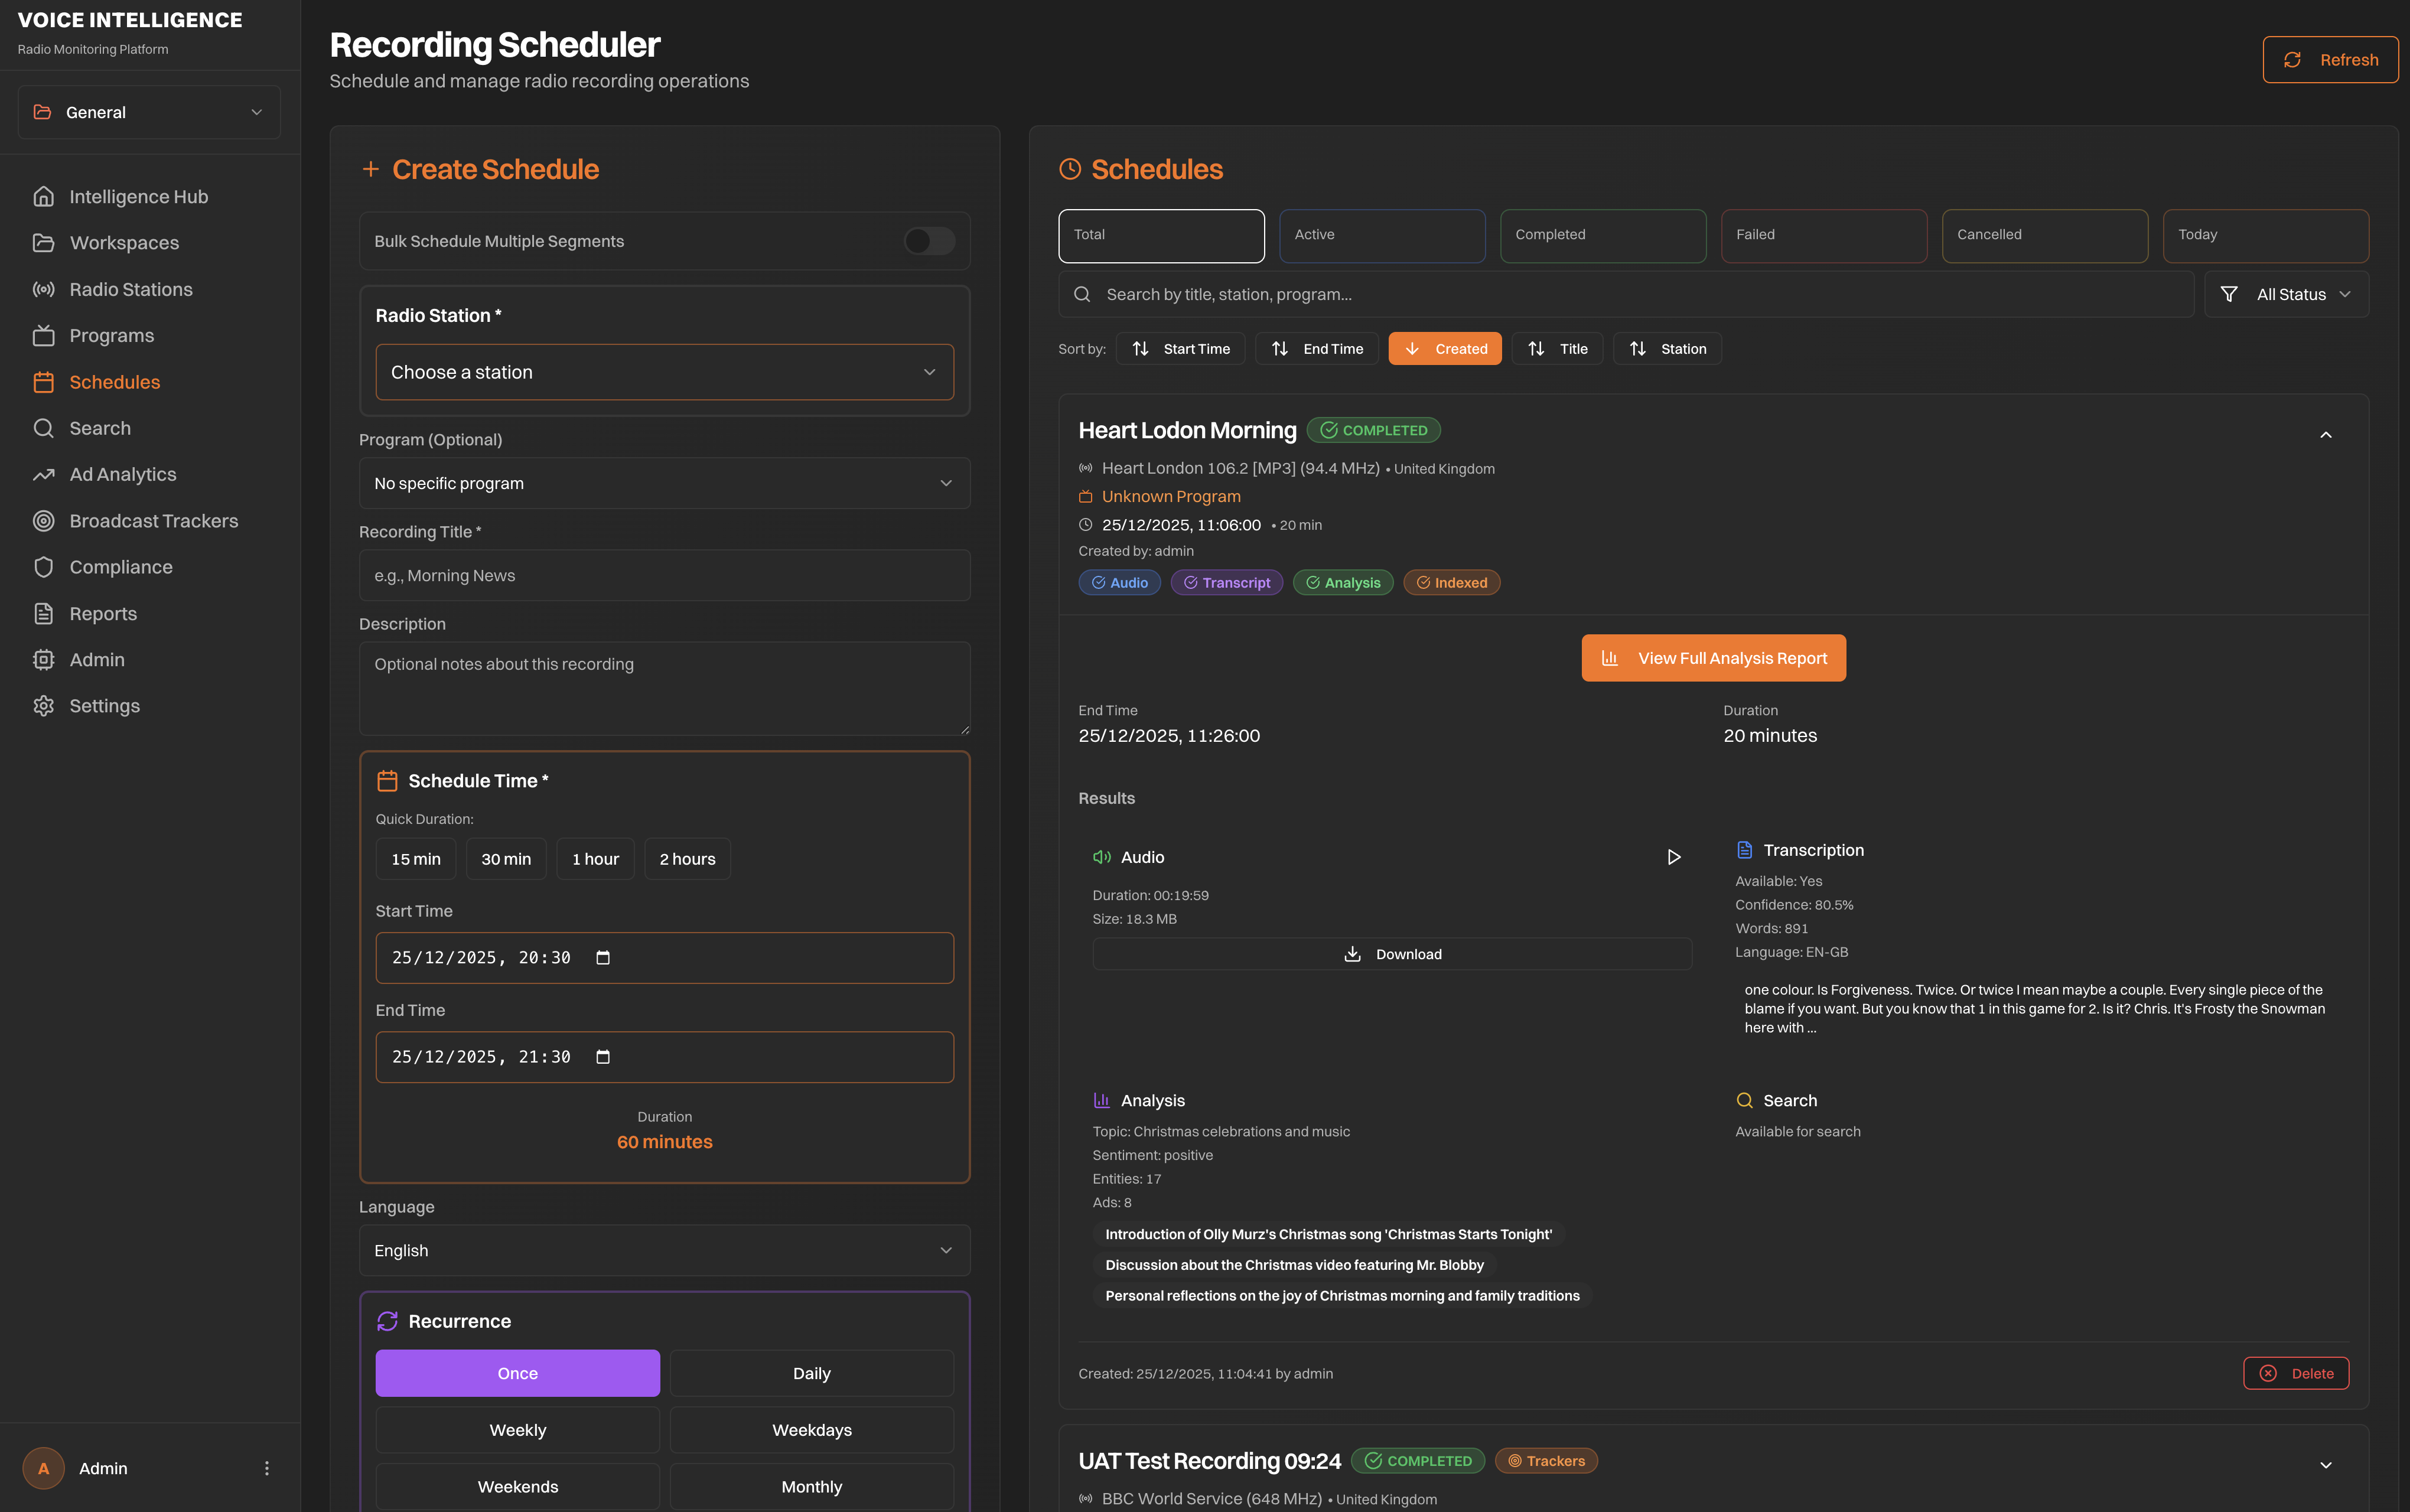Open the All Status filter dropdown
The width and height of the screenshot is (2410, 1512).
[2286, 294]
